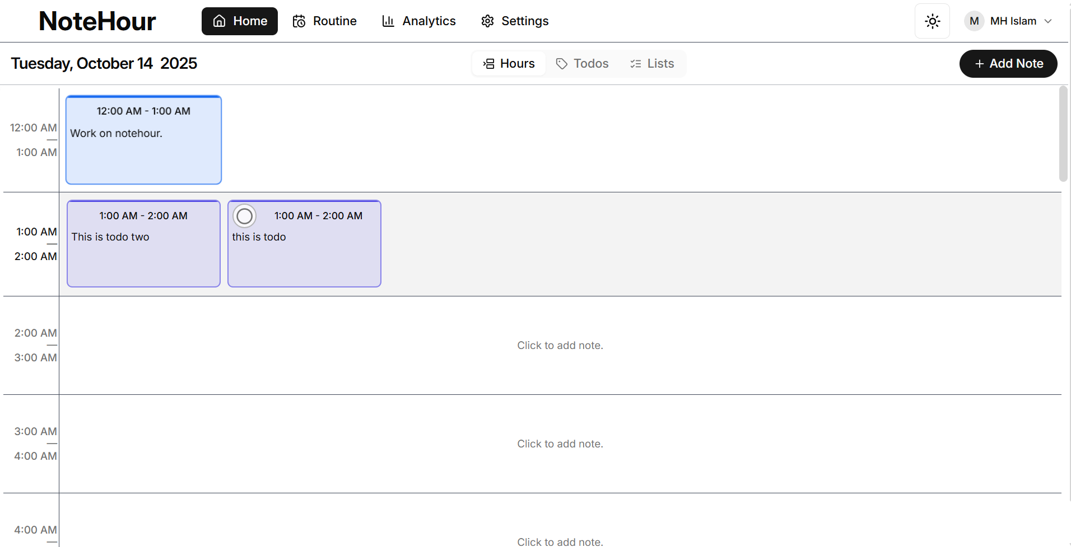Viewport: 1071px width, 547px height.
Task: Add a note in the 2:00 AM slot
Action: 560,346
